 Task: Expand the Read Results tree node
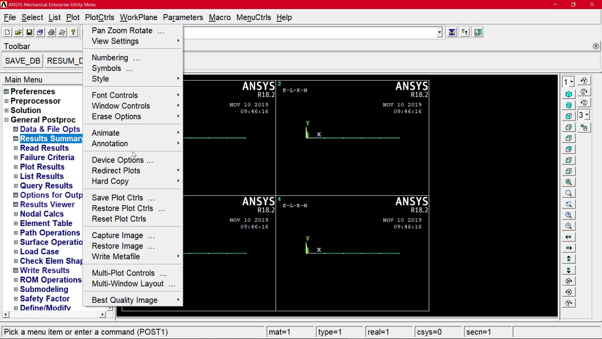[x=16, y=148]
